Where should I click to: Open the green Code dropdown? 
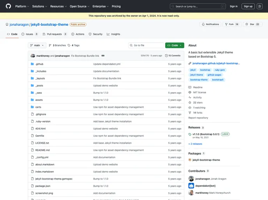175,45
